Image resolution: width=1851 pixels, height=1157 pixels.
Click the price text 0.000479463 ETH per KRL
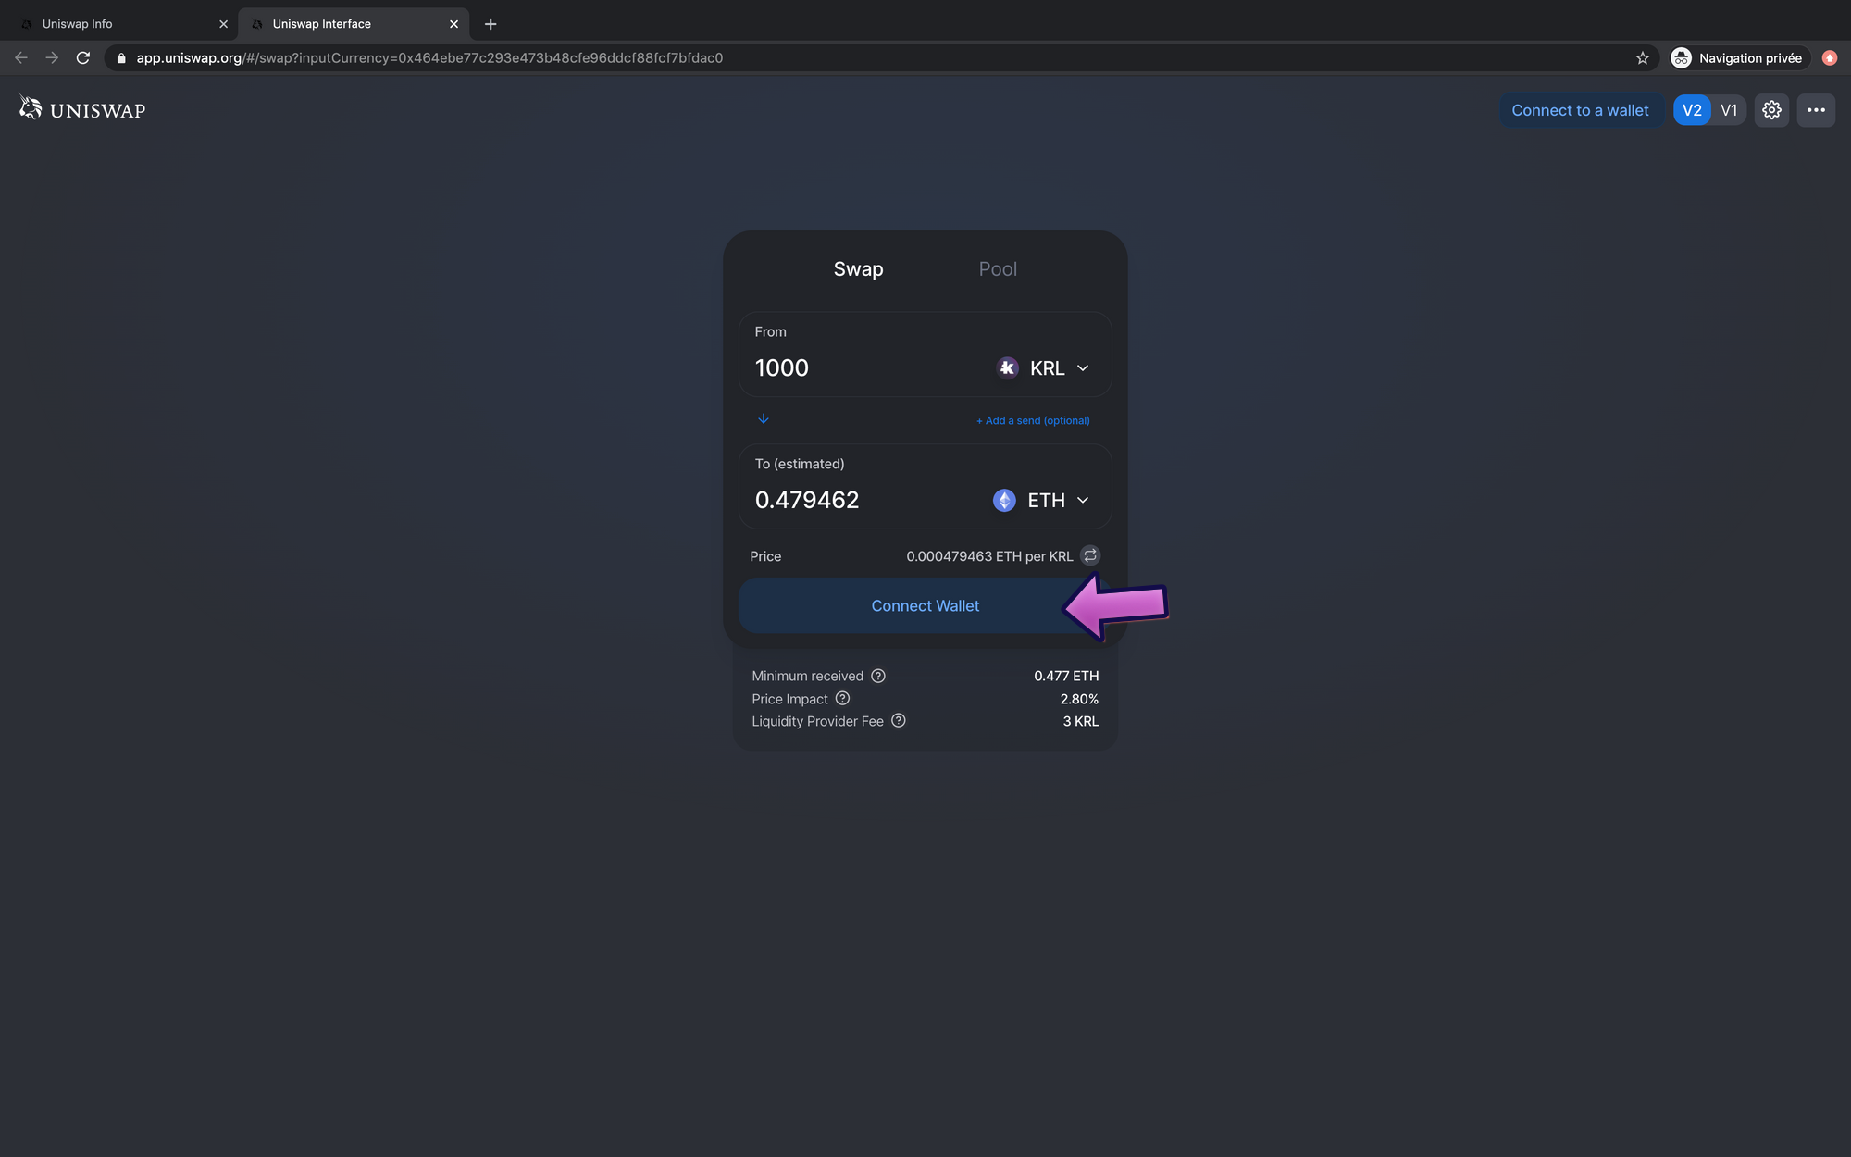989,556
